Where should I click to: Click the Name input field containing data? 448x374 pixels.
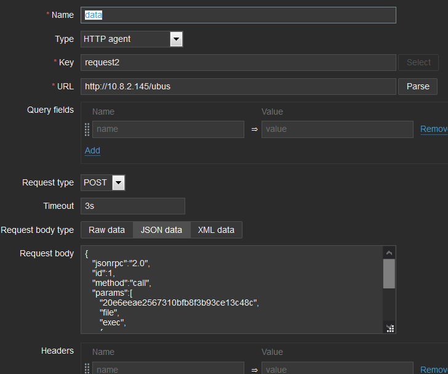coord(238,15)
